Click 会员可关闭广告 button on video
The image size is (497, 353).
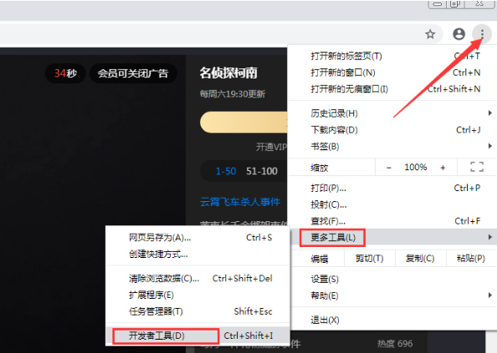pyautogui.click(x=133, y=73)
